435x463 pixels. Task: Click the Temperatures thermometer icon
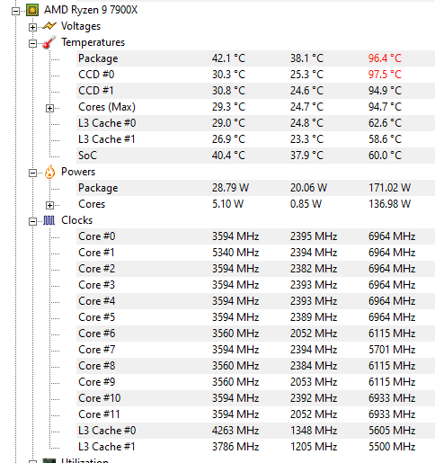49,42
